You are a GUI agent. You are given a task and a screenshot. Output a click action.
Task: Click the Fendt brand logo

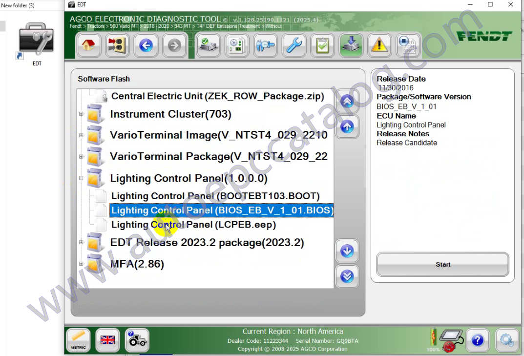[x=484, y=36]
